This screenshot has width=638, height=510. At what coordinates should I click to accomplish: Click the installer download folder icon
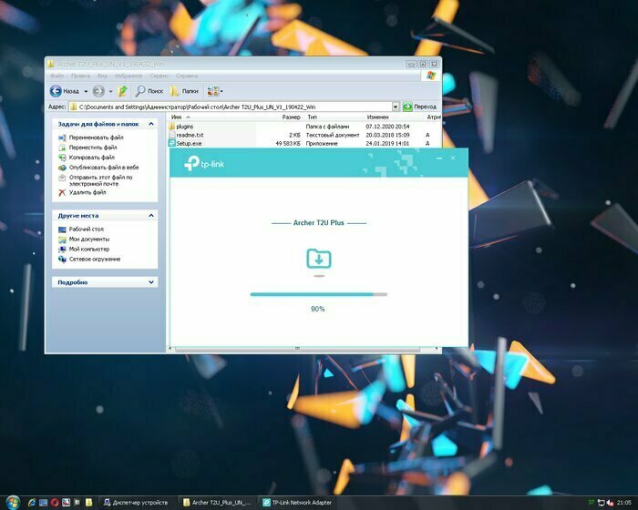point(319,259)
